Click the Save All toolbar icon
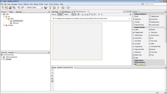Image resolution: width=167 pixels, height=94 pixels. point(14,8)
